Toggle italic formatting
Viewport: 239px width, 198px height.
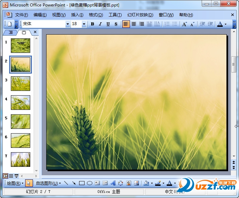100,24
